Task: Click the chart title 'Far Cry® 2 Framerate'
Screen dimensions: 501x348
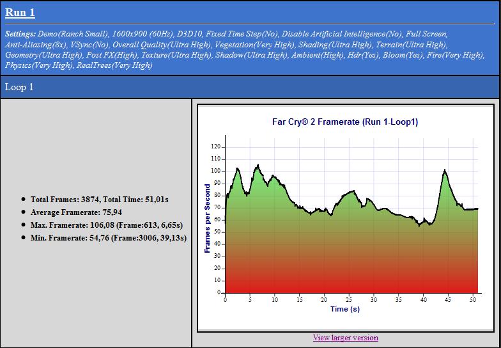Action: [345, 122]
